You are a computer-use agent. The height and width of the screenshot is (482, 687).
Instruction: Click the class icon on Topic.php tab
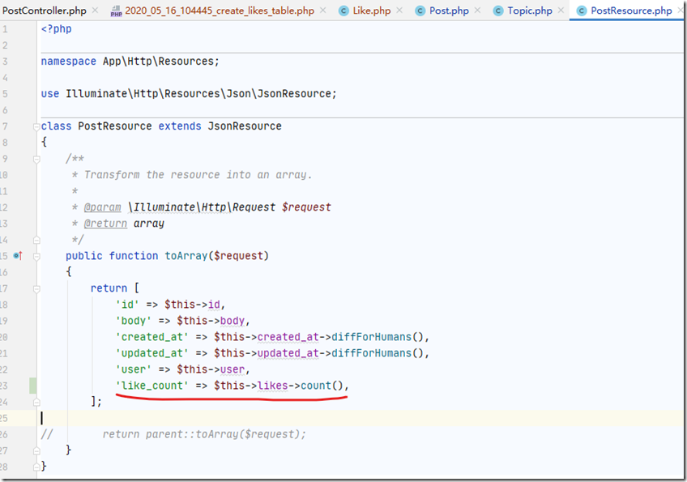498,11
